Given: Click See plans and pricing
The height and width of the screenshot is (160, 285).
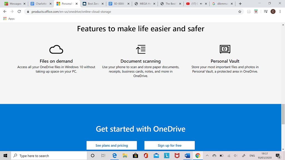Looking at the screenshot, I should click(x=112, y=145).
